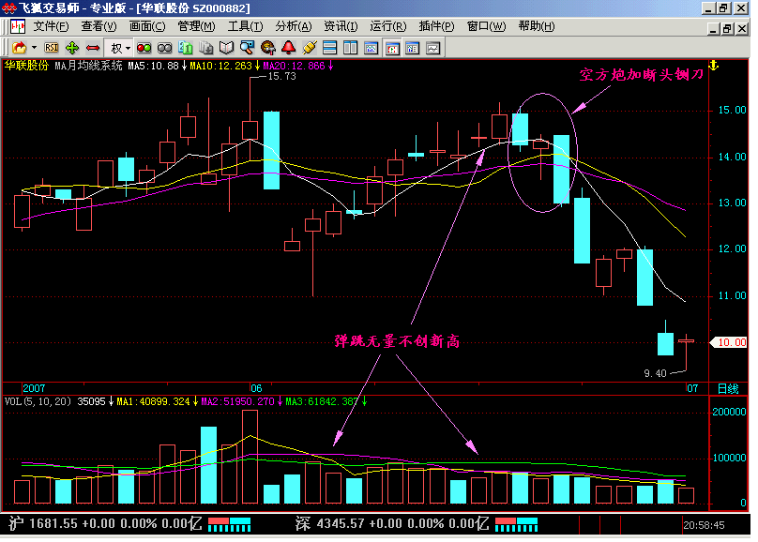Toggle the grey double-circle toolbar button
Image resolution: width=758 pixels, height=542 pixels.
pyautogui.click(x=165, y=48)
